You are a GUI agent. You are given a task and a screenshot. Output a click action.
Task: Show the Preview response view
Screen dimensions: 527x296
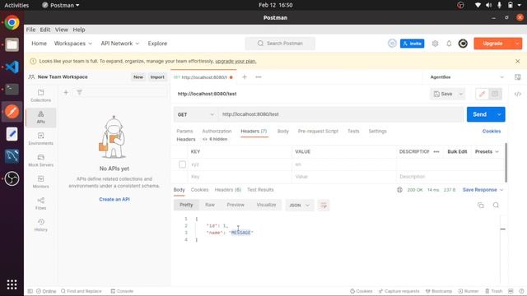click(x=236, y=205)
